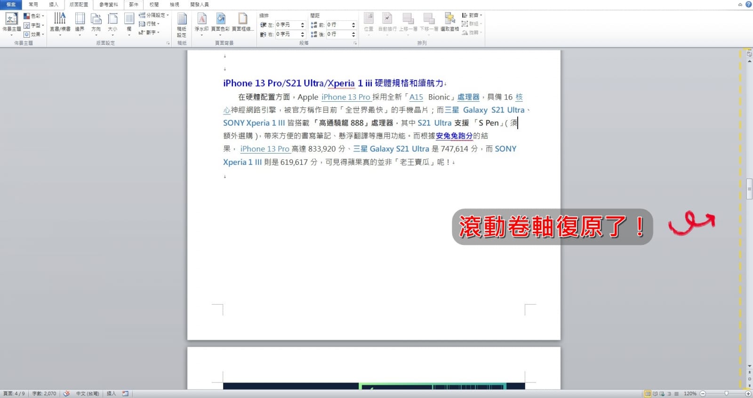
Task: Expand the 旋轉 rotate dropdown
Action: click(472, 32)
